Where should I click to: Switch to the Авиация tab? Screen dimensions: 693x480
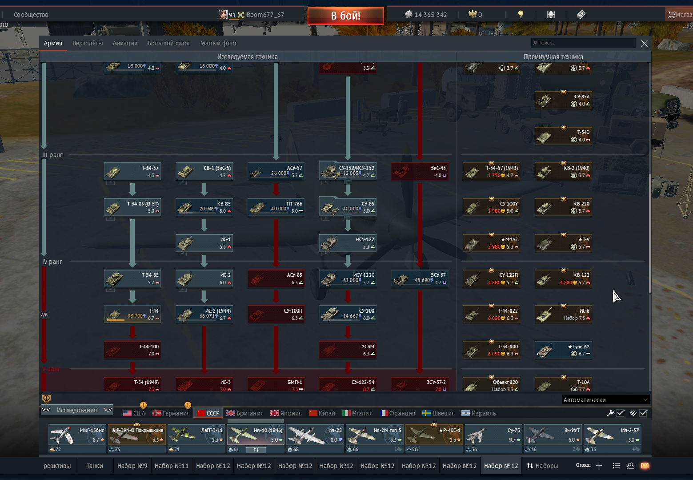(125, 43)
